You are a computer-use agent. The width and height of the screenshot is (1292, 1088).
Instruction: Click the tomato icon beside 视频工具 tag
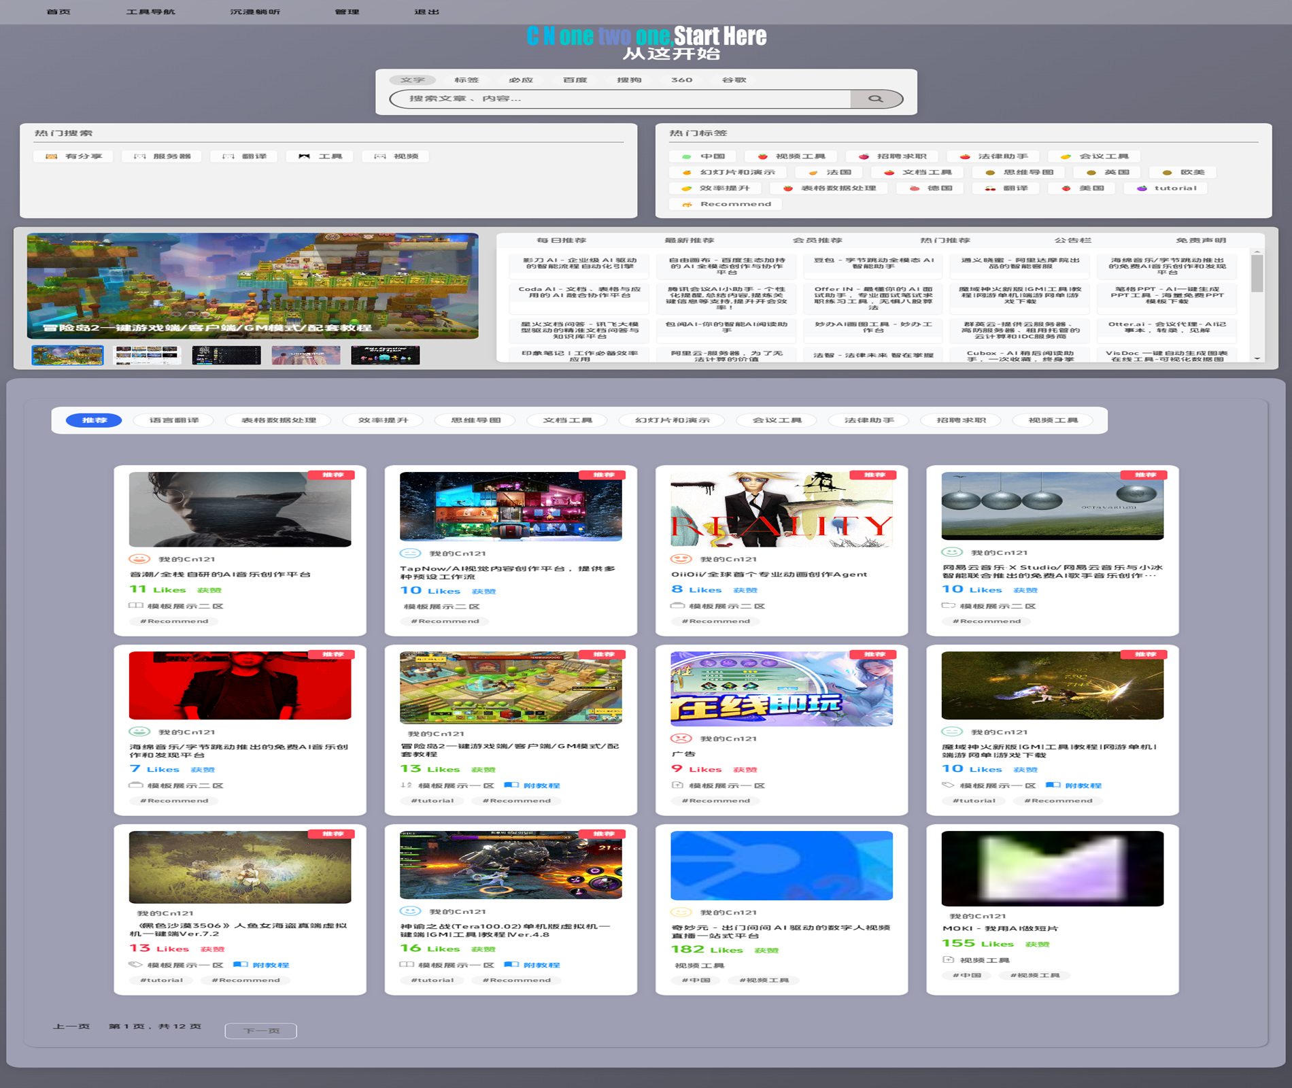pos(763,156)
